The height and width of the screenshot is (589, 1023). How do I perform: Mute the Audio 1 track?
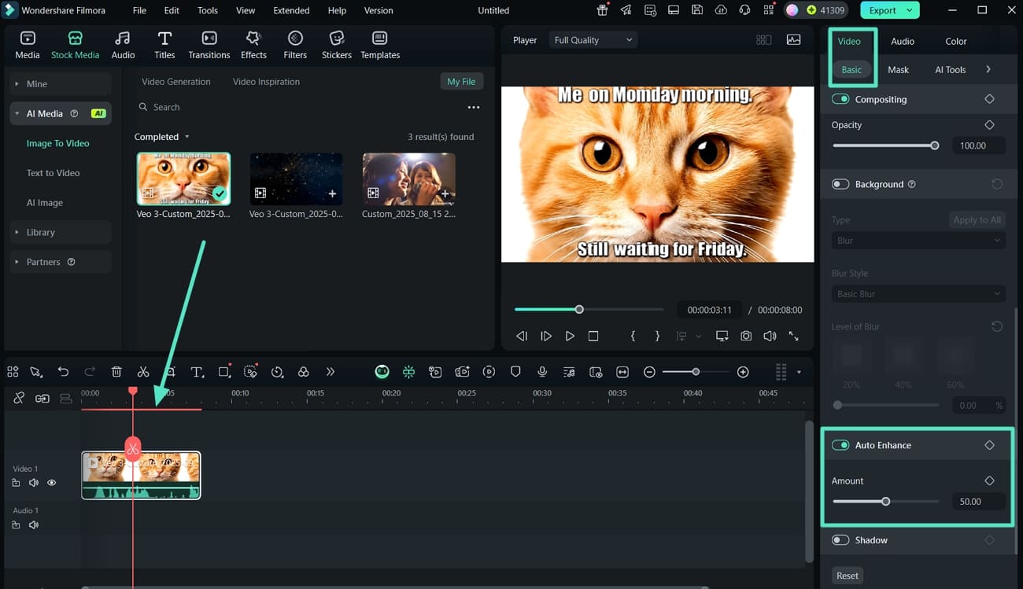(x=34, y=525)
